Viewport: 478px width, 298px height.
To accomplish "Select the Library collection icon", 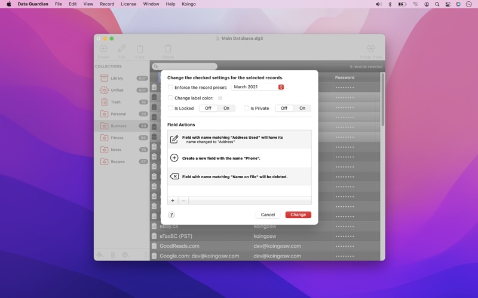I will pyautogui.click(x=104, y=78).
